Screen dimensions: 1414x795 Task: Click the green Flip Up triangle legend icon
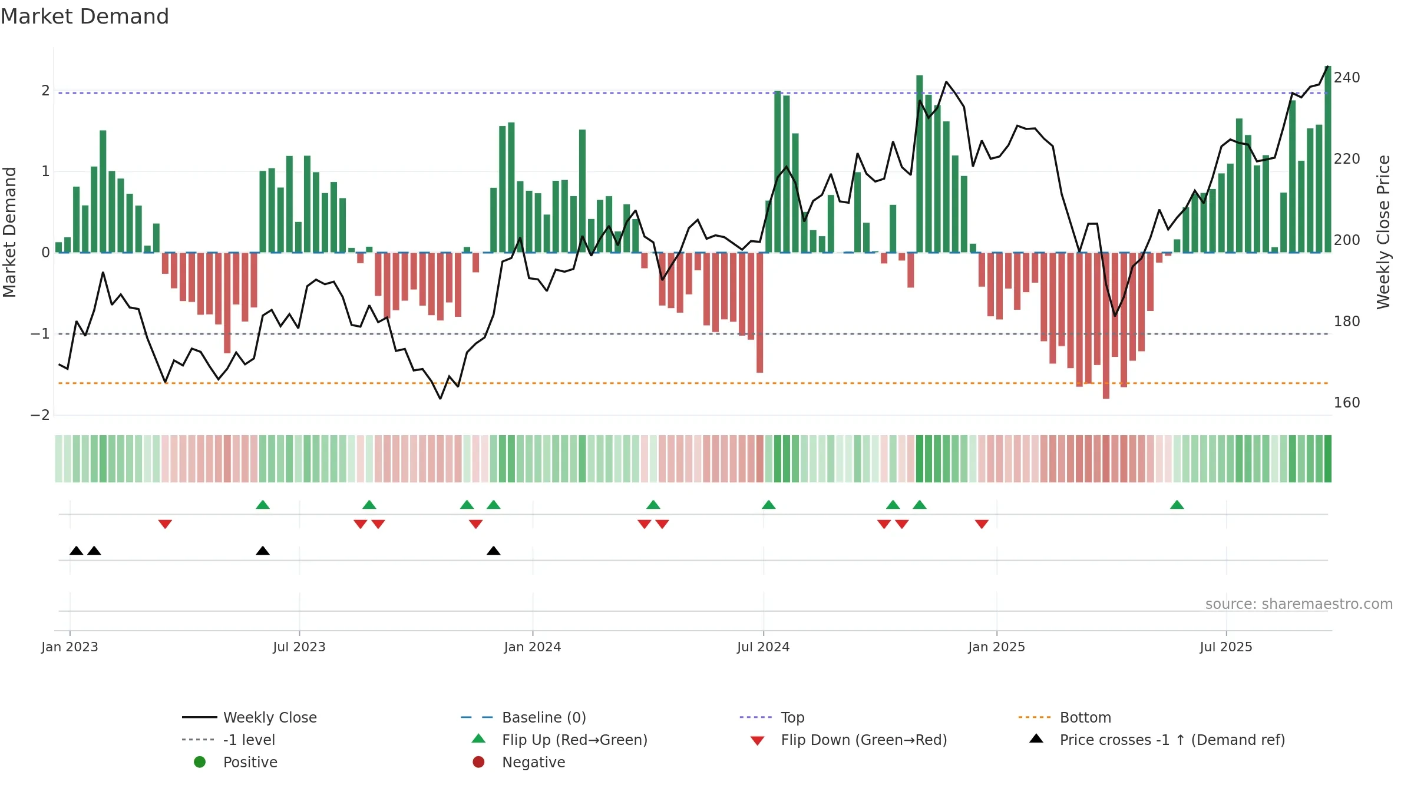[479, 738]
